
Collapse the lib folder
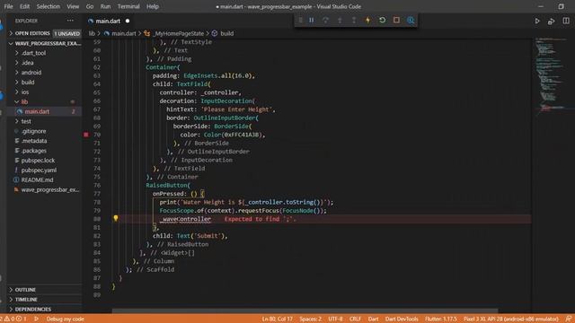(x=24, y=101)
